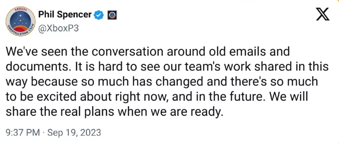This screenshot has height=144, width=339.
Task: Click the phrase "share the real plans"
Action: pos(57,112)
